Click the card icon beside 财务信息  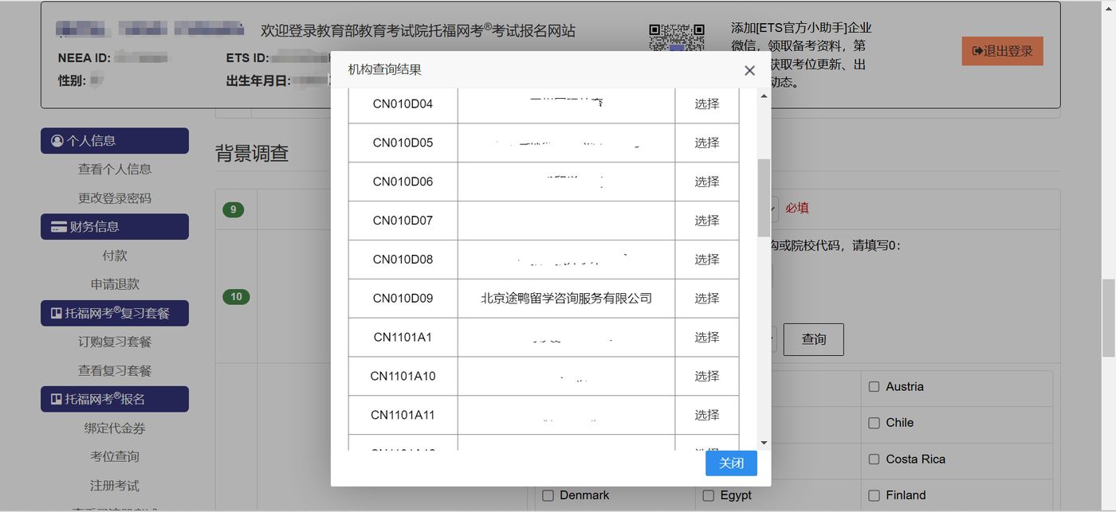pos(58,227)
